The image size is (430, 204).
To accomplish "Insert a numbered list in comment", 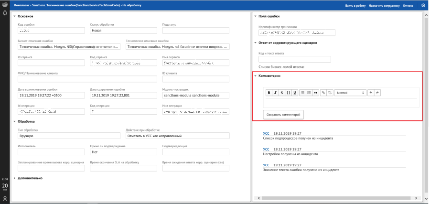I will (x=309, y=93).
